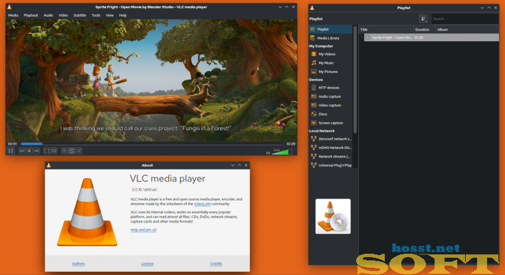Select MTP devices entry

click(330, 88)
